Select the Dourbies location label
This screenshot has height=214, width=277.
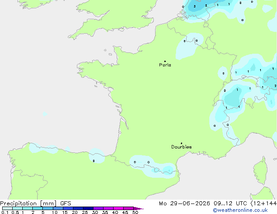point(181,147)
